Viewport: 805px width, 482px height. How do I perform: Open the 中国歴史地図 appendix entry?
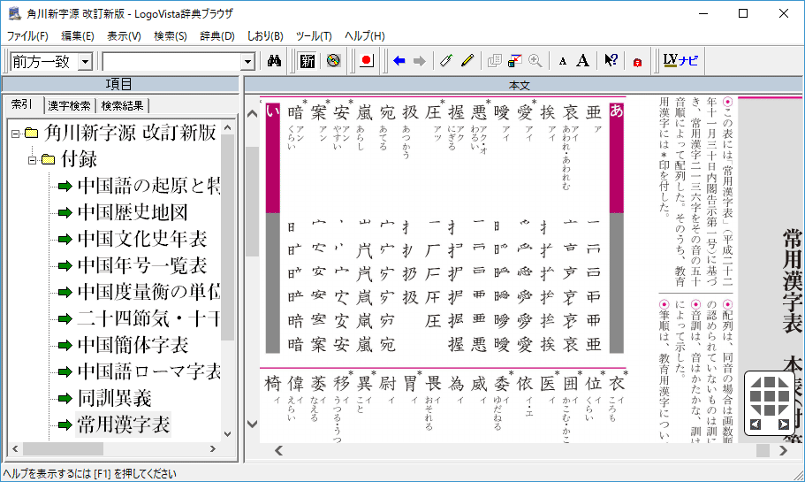coord(132,213)
